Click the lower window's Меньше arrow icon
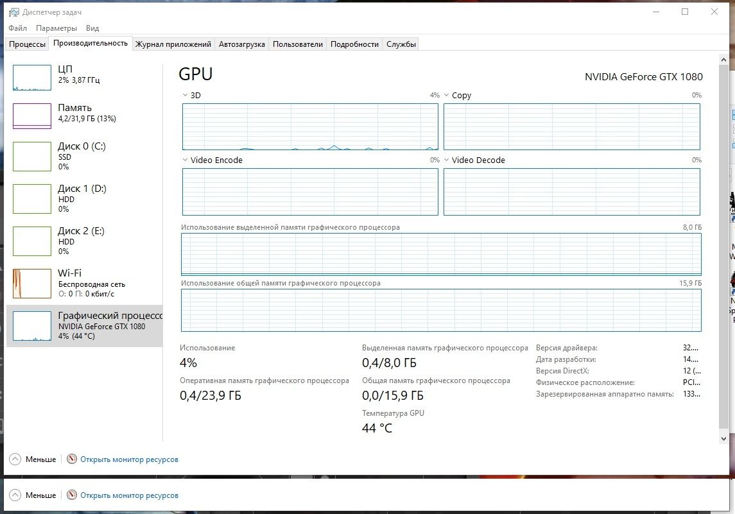 (x=15, y=495)
